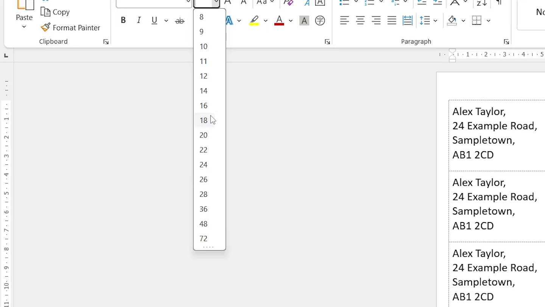
Task: Expand the Paste options arrow
Action: (24, 27)
